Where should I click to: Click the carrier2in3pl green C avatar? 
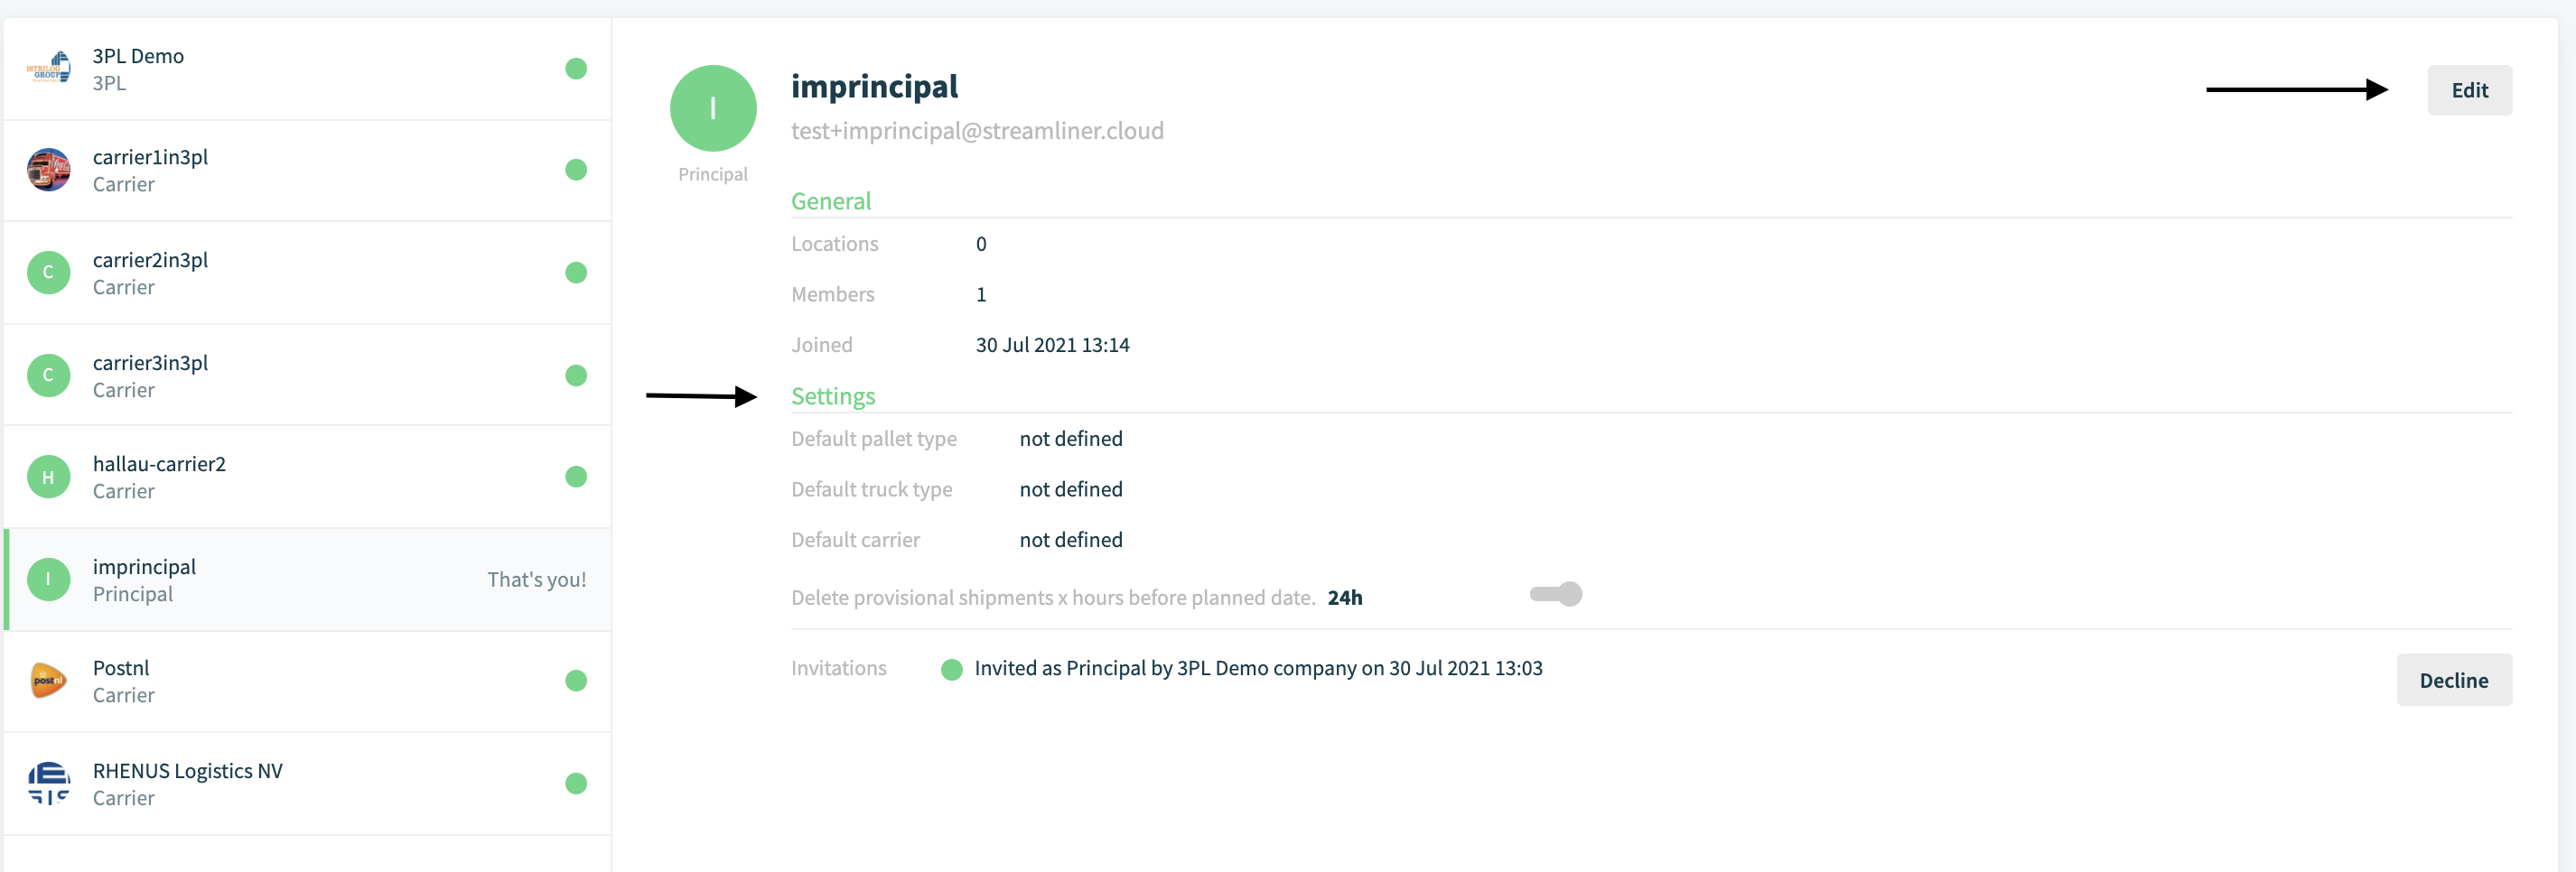(48, 273)
